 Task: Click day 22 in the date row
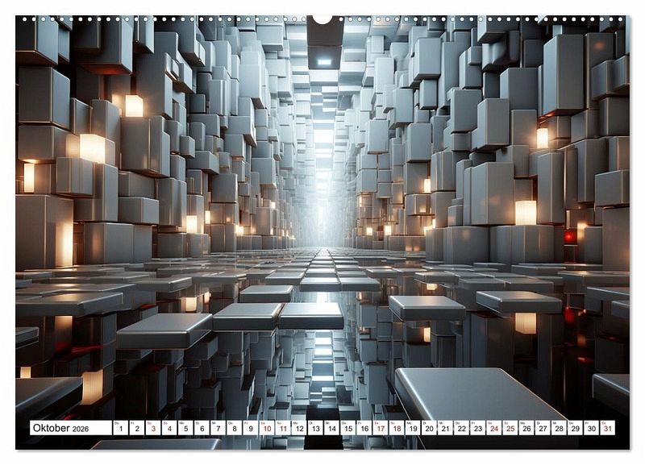[461, 428]
